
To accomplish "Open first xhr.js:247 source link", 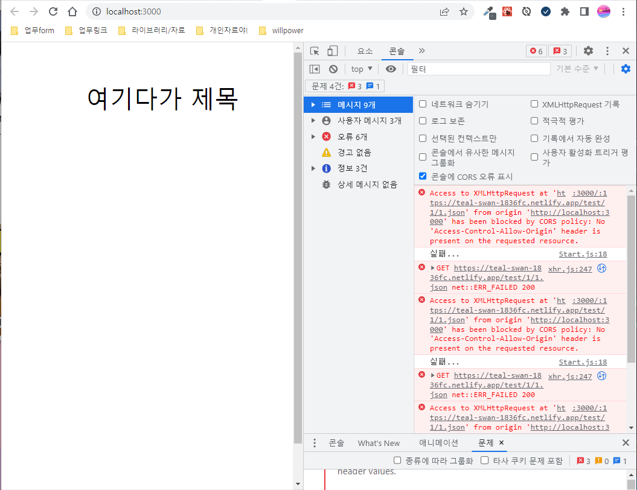I will pyautogui.click(x=570, y=269).
